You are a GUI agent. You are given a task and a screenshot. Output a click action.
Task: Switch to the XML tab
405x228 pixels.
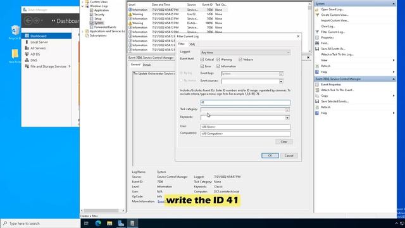pyautogui.click(x=192, y=44)
